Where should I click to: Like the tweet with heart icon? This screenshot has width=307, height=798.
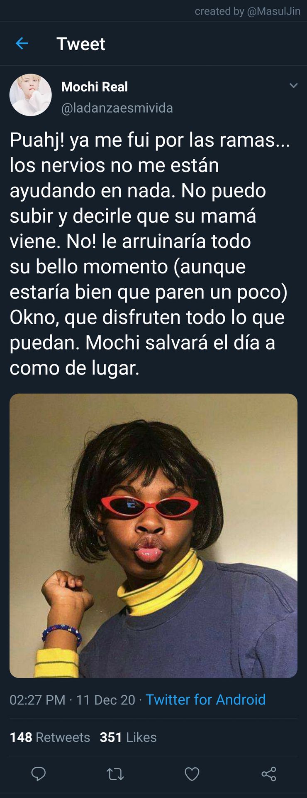point(192,774)
